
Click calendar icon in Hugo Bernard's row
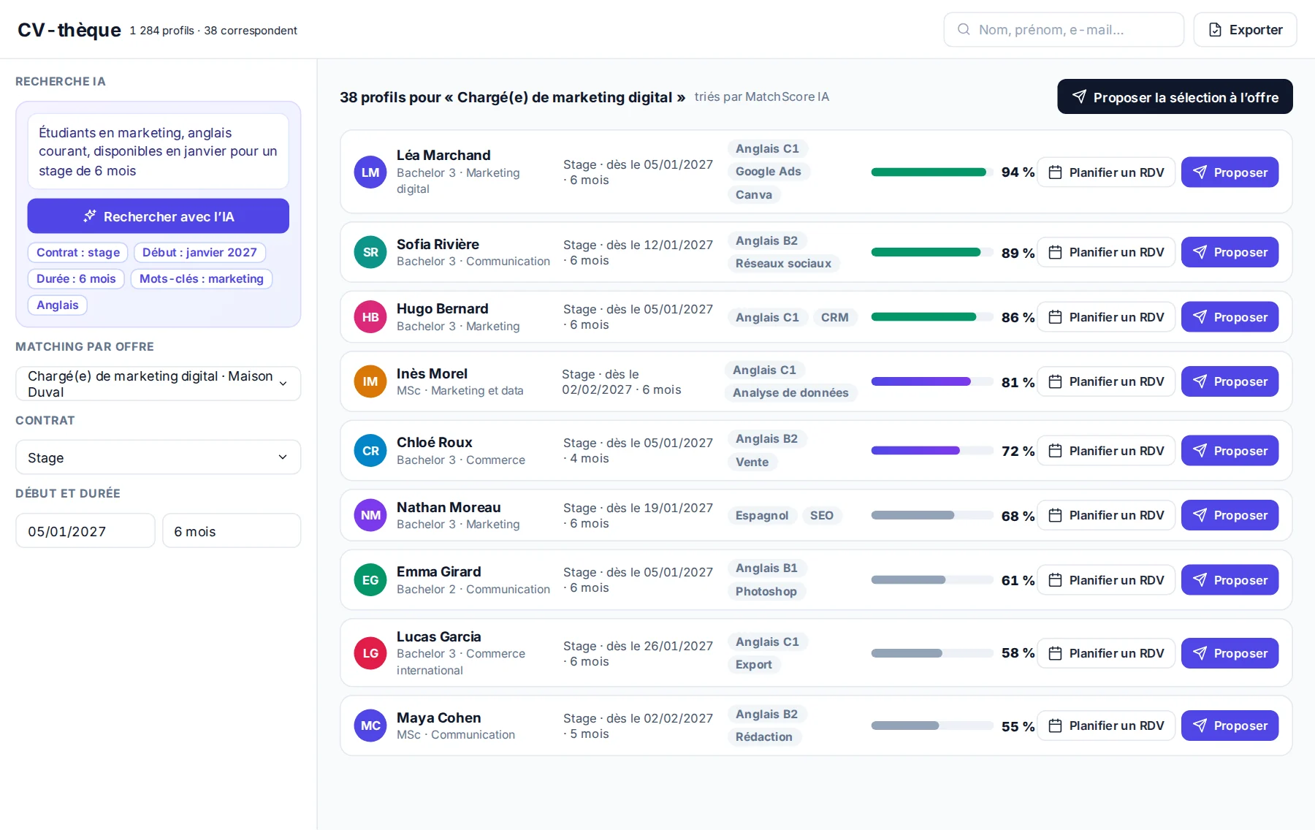[1055, 317]
